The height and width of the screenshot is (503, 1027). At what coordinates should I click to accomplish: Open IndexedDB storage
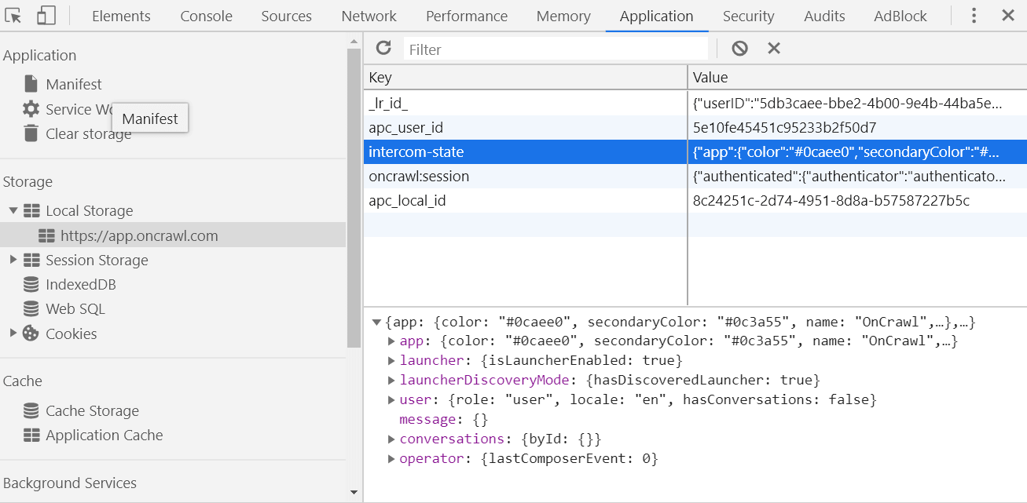pos(80,284)
